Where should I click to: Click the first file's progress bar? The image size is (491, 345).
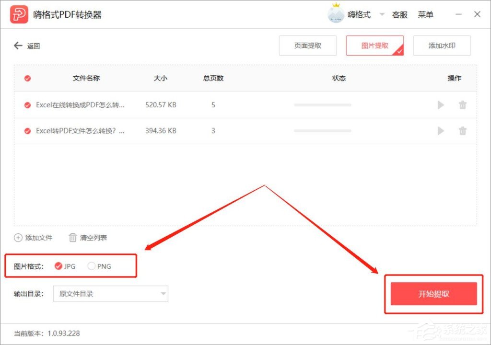click(322, 105)
